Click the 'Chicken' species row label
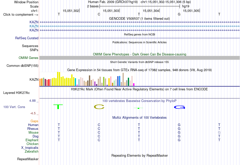The height and width of the screenshot is (165, 240). (32, 144)
